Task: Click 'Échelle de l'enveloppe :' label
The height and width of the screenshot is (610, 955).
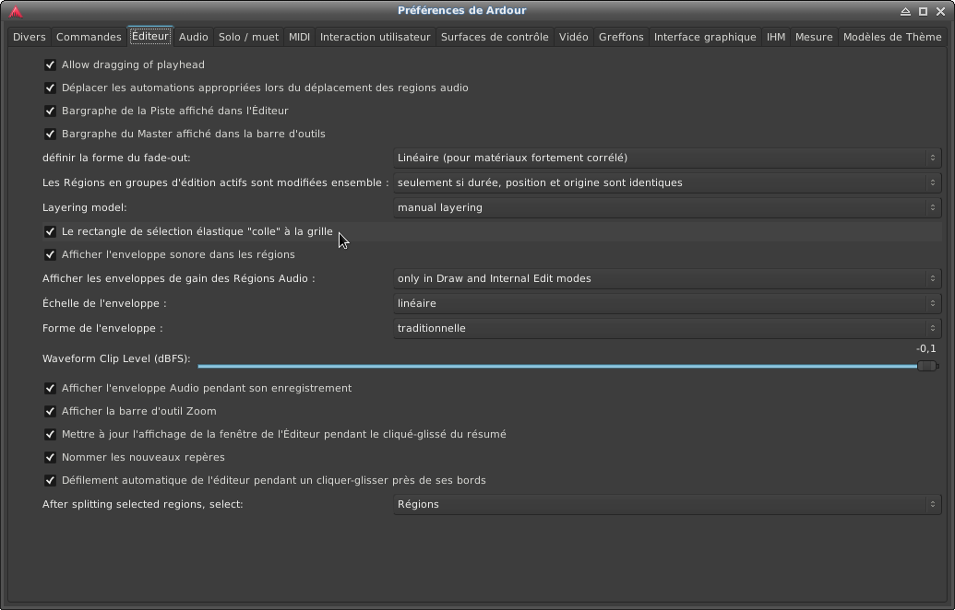Action: click(104, 303)
